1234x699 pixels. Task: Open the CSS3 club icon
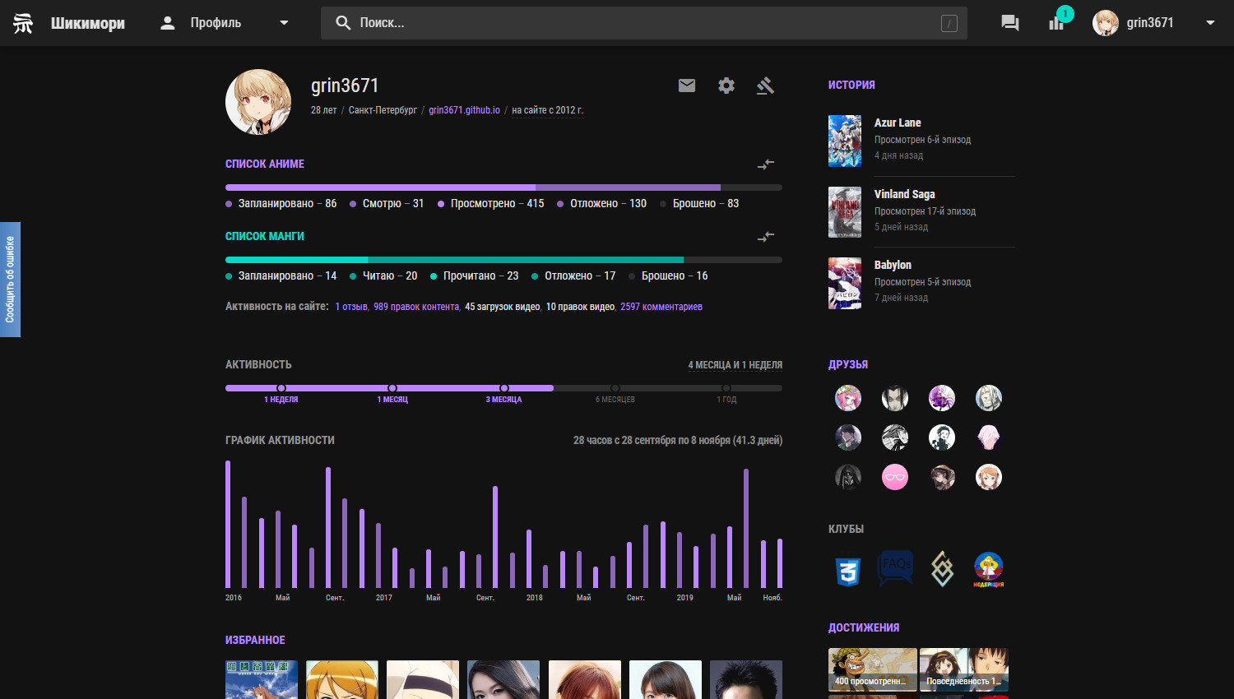pyautogui.click(x=848, y=569)
